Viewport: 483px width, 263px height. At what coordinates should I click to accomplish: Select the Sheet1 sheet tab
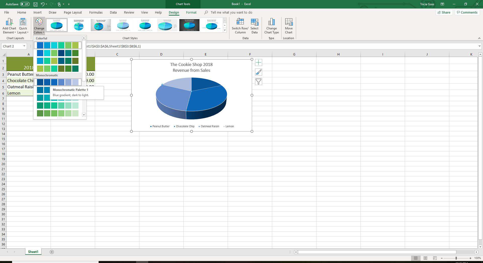pos(33,252)
